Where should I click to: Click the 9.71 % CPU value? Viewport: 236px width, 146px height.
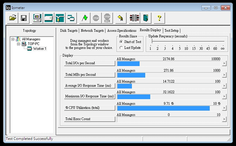169,104
